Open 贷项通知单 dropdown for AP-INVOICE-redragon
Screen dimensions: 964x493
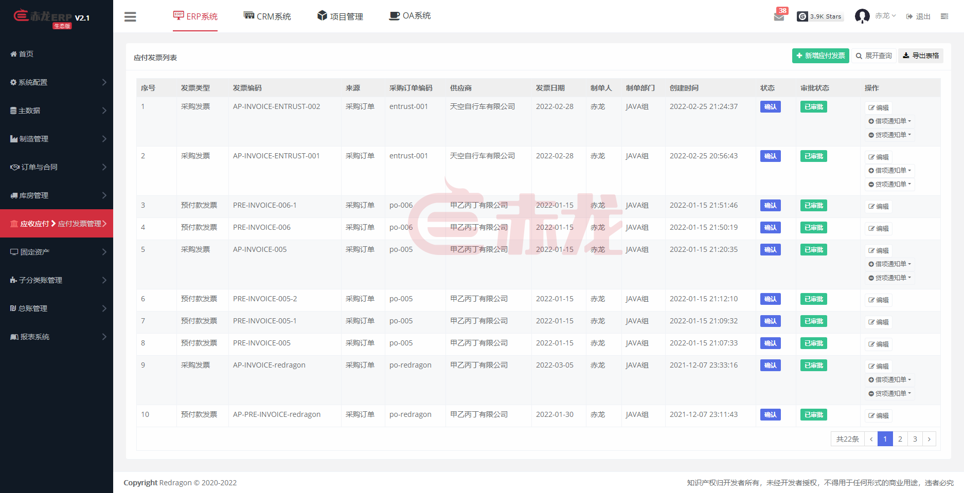pyautogui.click(x=890, y=394)
